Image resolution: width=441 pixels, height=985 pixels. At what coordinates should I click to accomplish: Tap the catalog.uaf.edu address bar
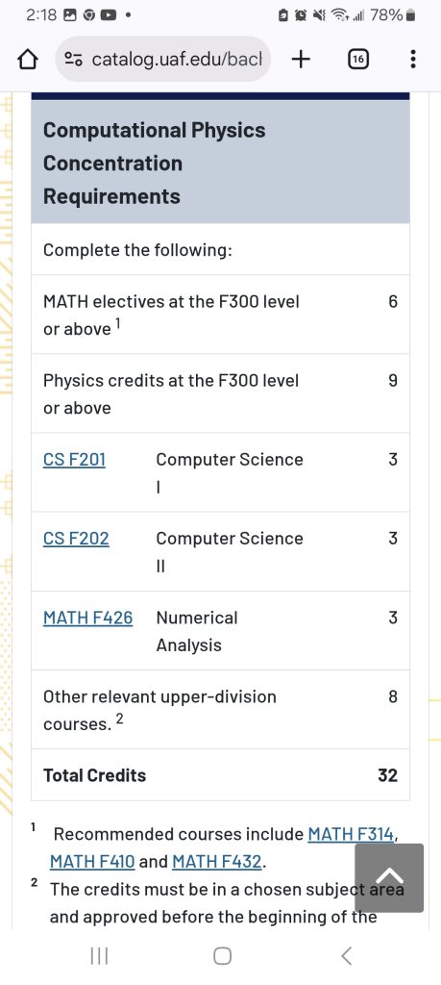pyautogui.click(x=163, y=59)
